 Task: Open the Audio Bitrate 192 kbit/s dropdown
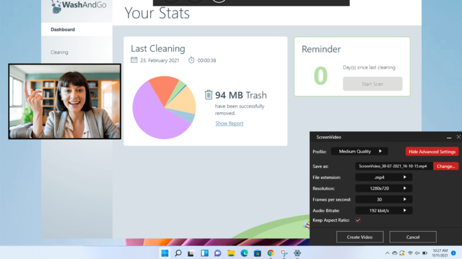383,210
